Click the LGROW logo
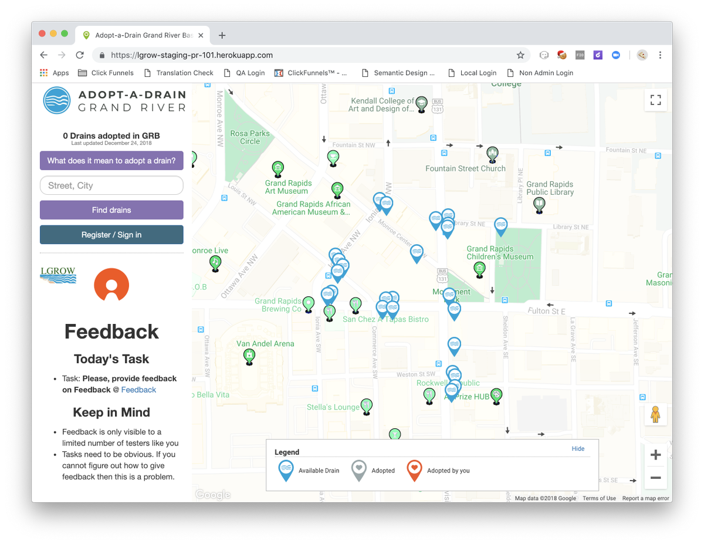 58,275
